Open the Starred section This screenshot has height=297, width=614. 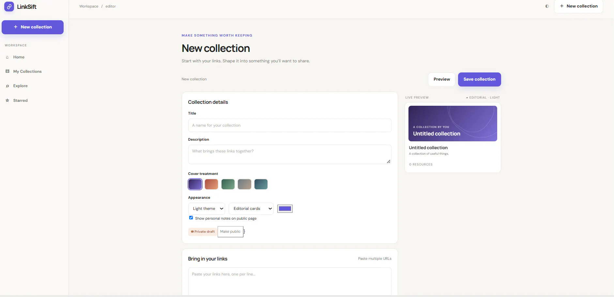(21, 101)
